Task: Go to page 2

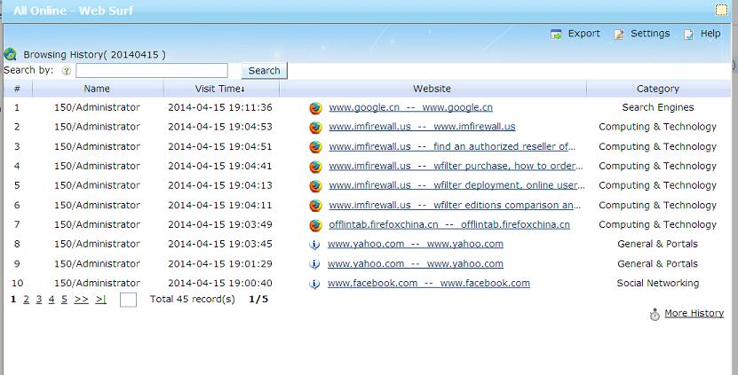Action: pyautogui.click(x=27, y=299)
